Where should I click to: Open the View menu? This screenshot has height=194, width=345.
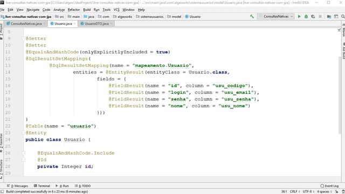[x=20, y=10]
